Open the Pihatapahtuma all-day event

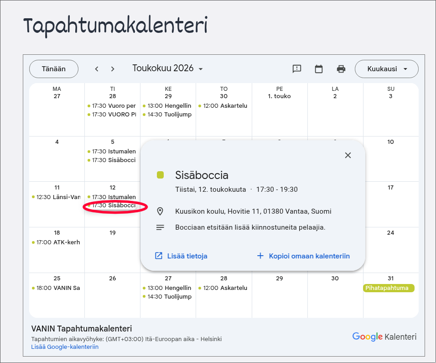[389, 288]
